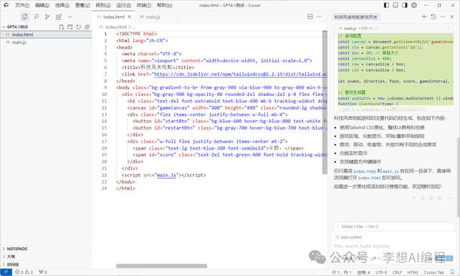Open the 选择(S) menu
Image resolution: width=460 pixels, height=276 pixels.
click(x=62, y=5)
